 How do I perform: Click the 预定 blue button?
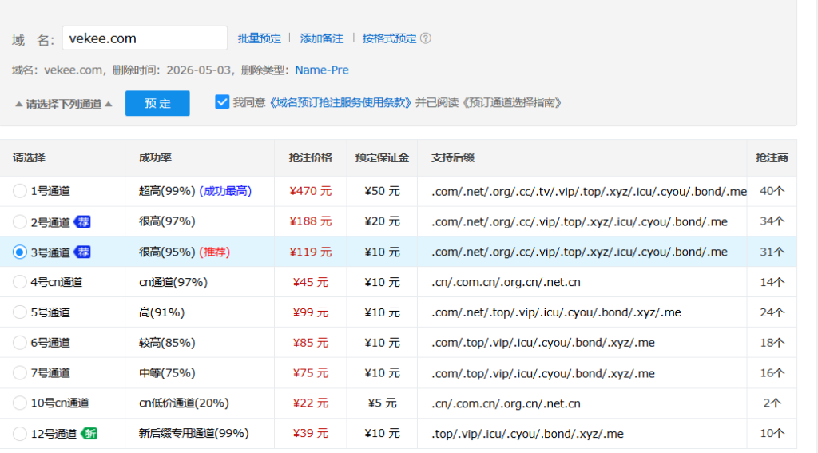click(157, 103)
